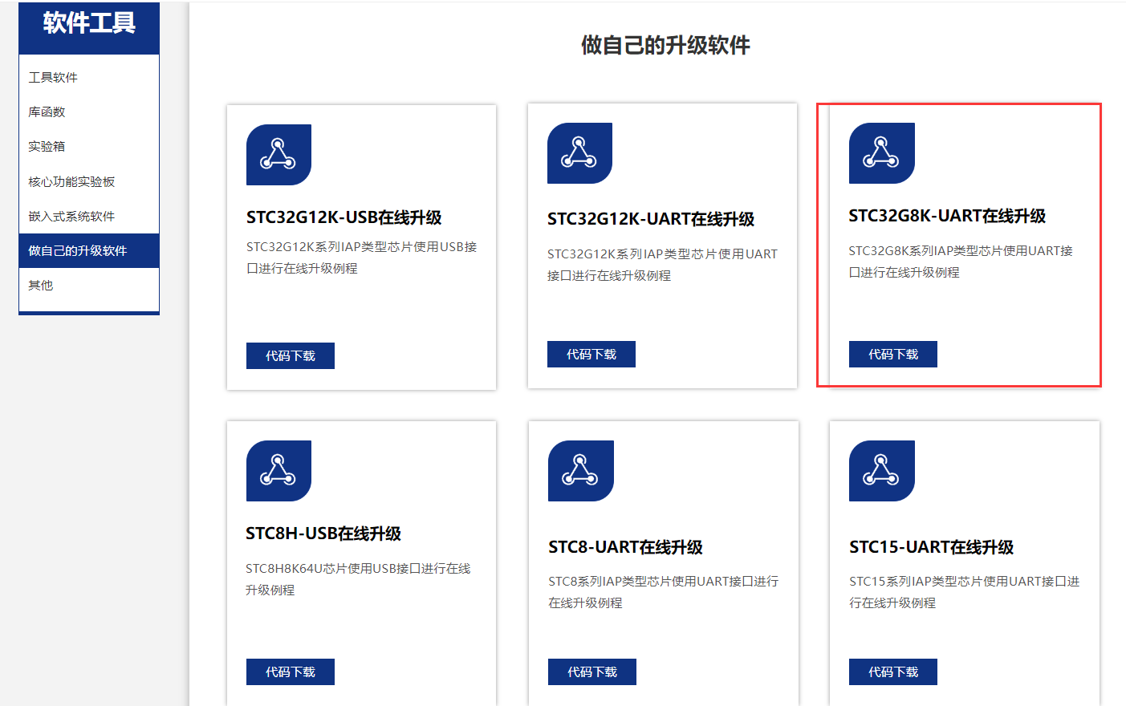
Task: Click the STC32G12K-USB在线升级 title
Action: tap(344, 217)
